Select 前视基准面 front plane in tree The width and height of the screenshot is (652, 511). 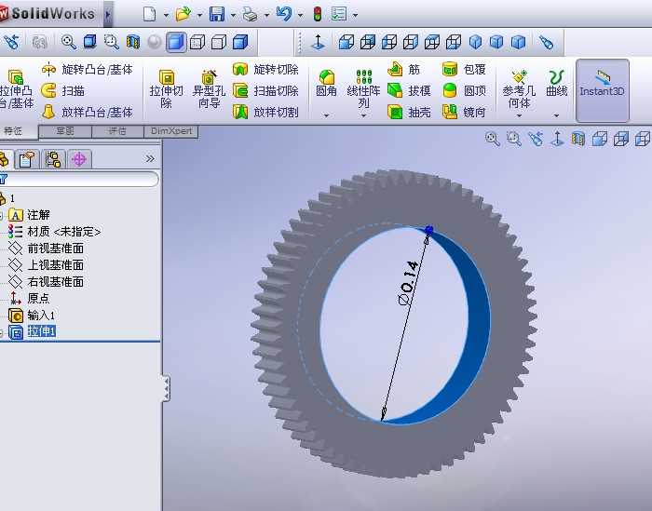(55, 249)
